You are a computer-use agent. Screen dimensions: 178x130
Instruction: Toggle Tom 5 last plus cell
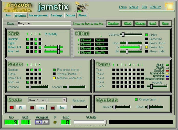(x=142, y=86)
